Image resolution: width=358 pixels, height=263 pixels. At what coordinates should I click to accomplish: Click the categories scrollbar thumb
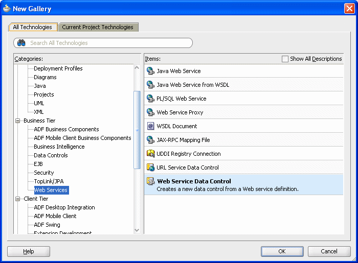pyautogui.click(x=137, y=130)
